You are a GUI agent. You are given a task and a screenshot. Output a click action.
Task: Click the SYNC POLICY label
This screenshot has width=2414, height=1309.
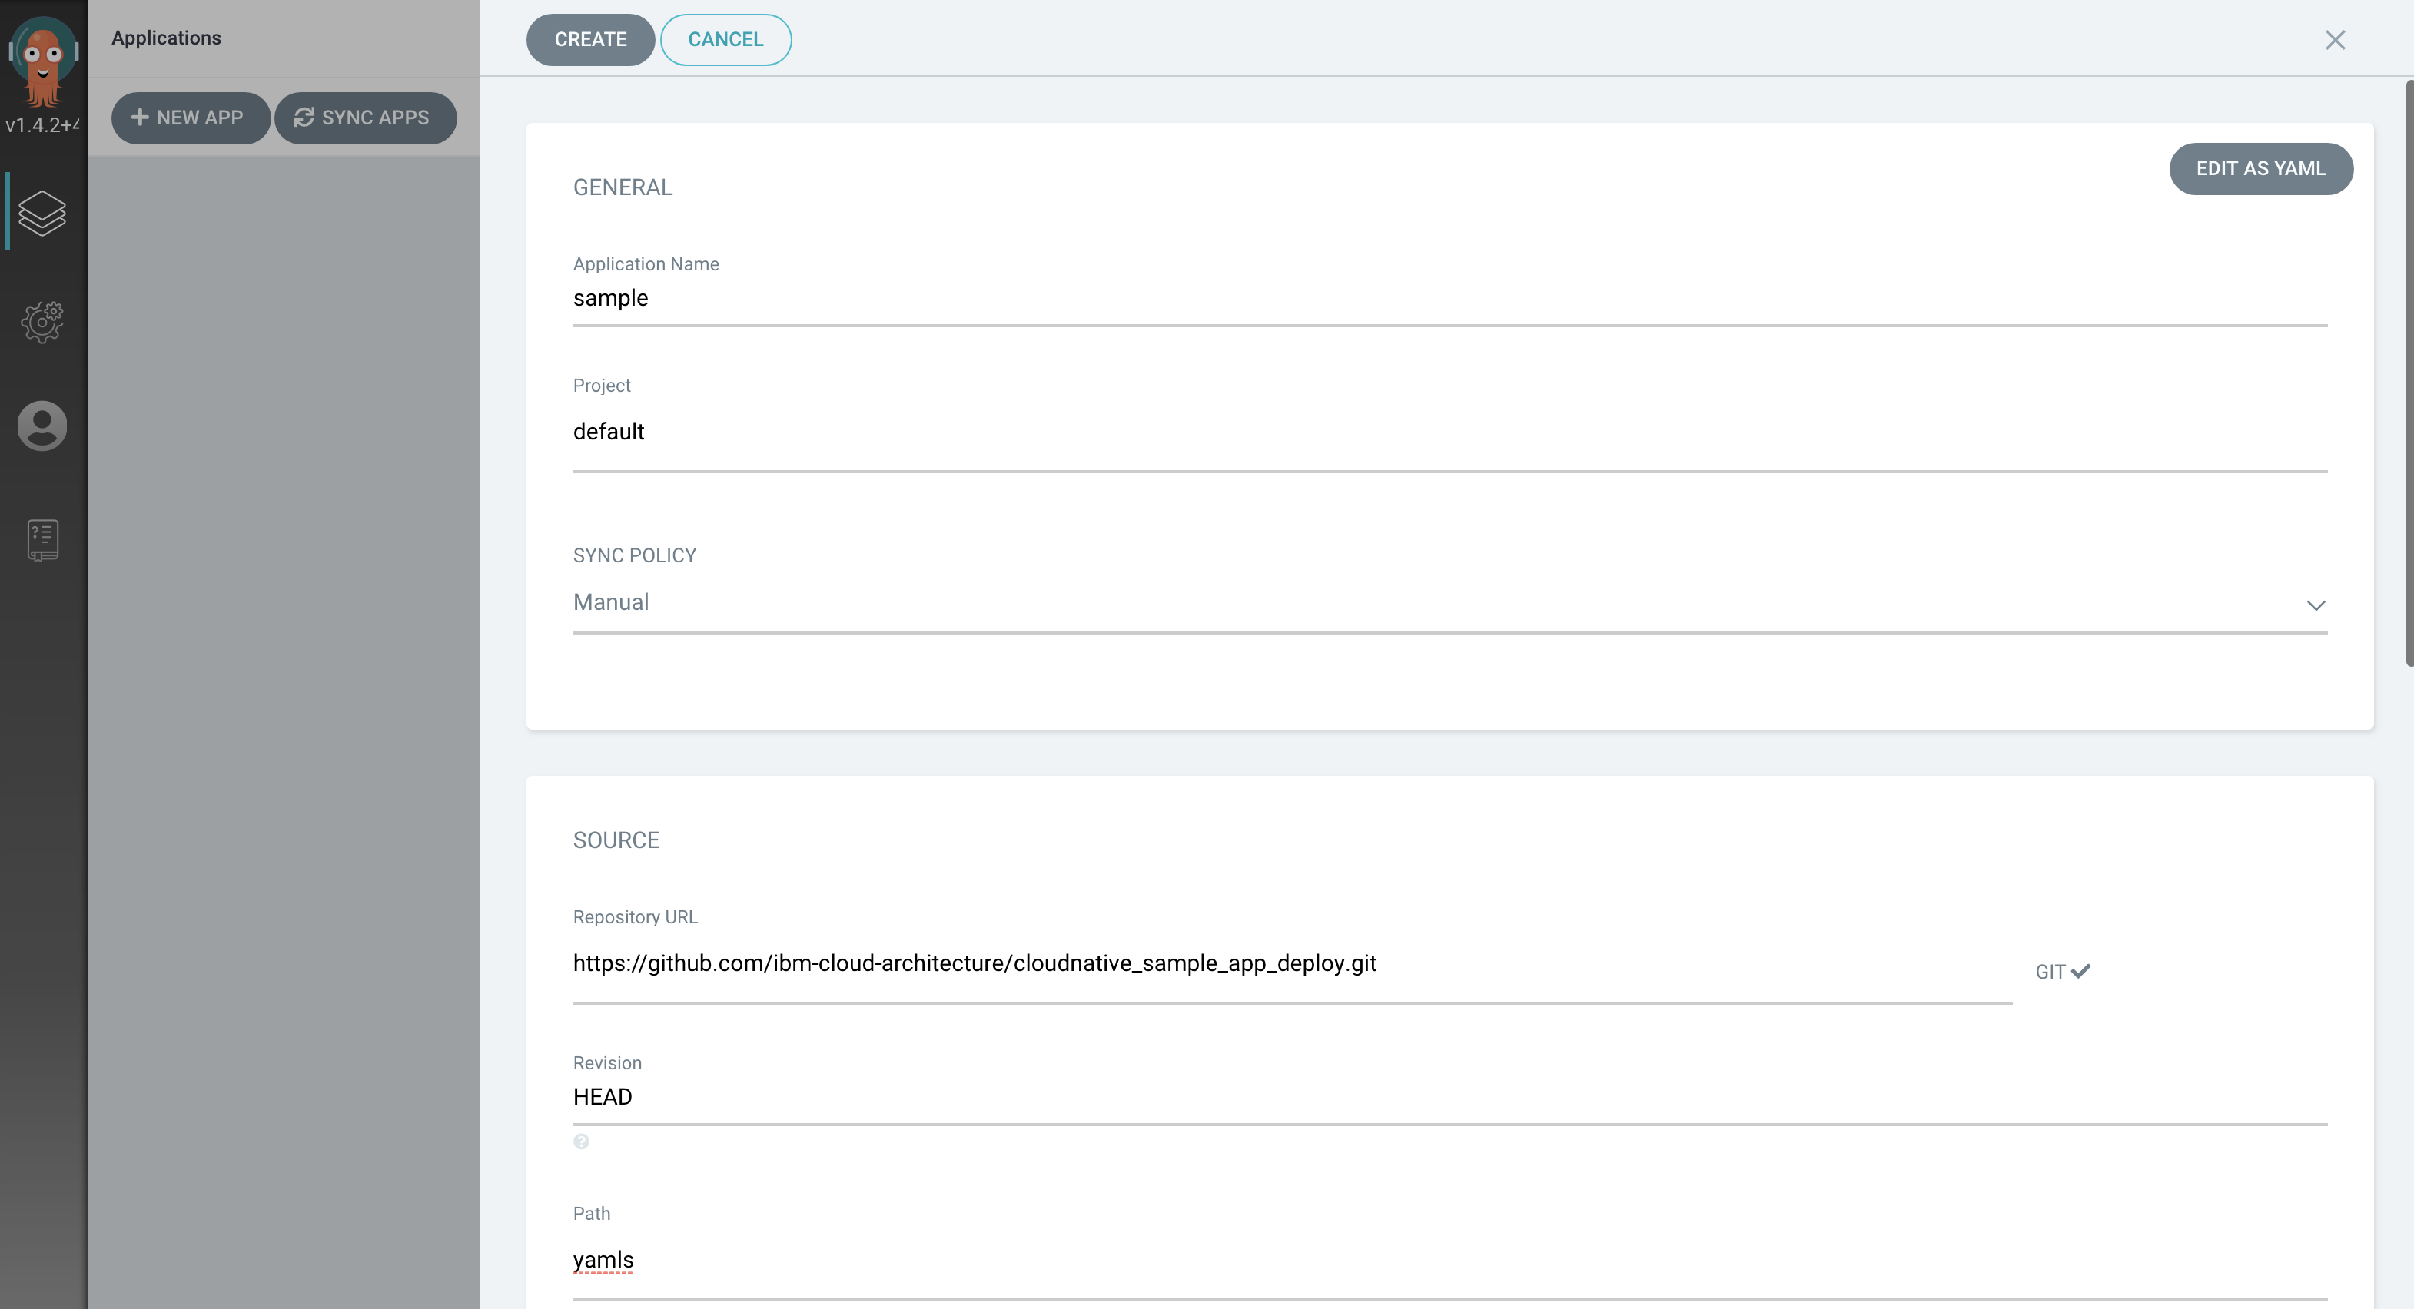pos(634,555)
